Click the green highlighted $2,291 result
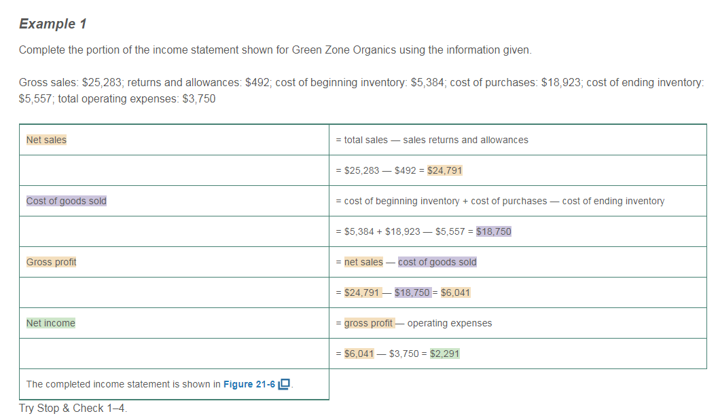The width and height of the screenshot is (718, 418). 445,354
